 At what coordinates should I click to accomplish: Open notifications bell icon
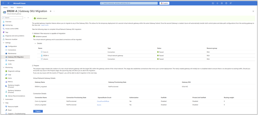coord(217,3)
